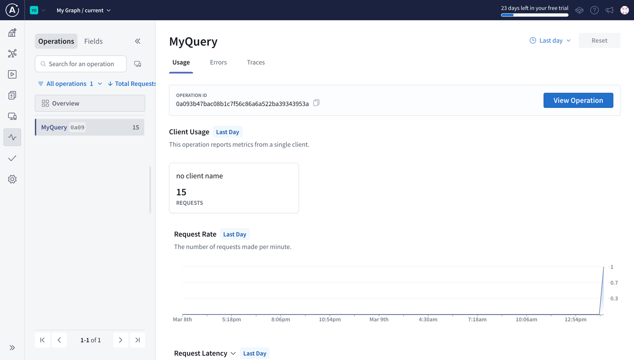Open the Checks checkmark icon in sidebar
This screenshot has width=634, height=360.
click(12, 158)
